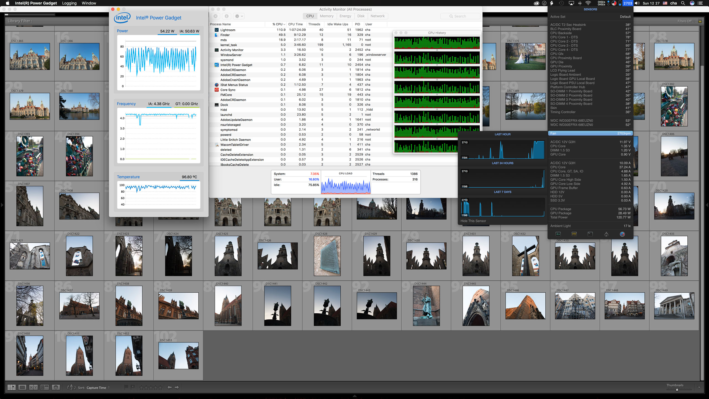Select CPU Core 3 - DTS sensor
The width and height of the screenshot is (709, 399).
point(590,45)
